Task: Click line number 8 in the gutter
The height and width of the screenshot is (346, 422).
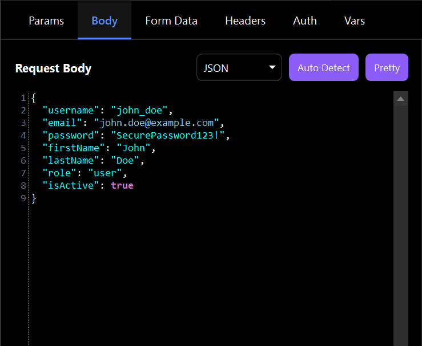Action: (23, 186)
